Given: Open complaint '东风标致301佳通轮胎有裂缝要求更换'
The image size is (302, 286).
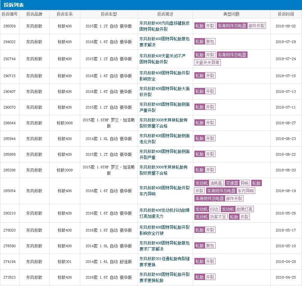Looking at the screenshot, I should (x=164, y=262).
